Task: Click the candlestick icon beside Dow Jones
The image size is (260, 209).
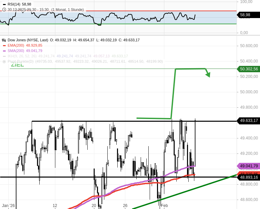Action: point(4,40)
